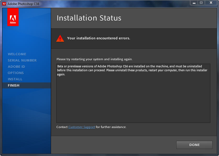The width and height of the screenshot is (219, 156).
Task: Close the Photoshop CS6 installer window
Action: 211,3
